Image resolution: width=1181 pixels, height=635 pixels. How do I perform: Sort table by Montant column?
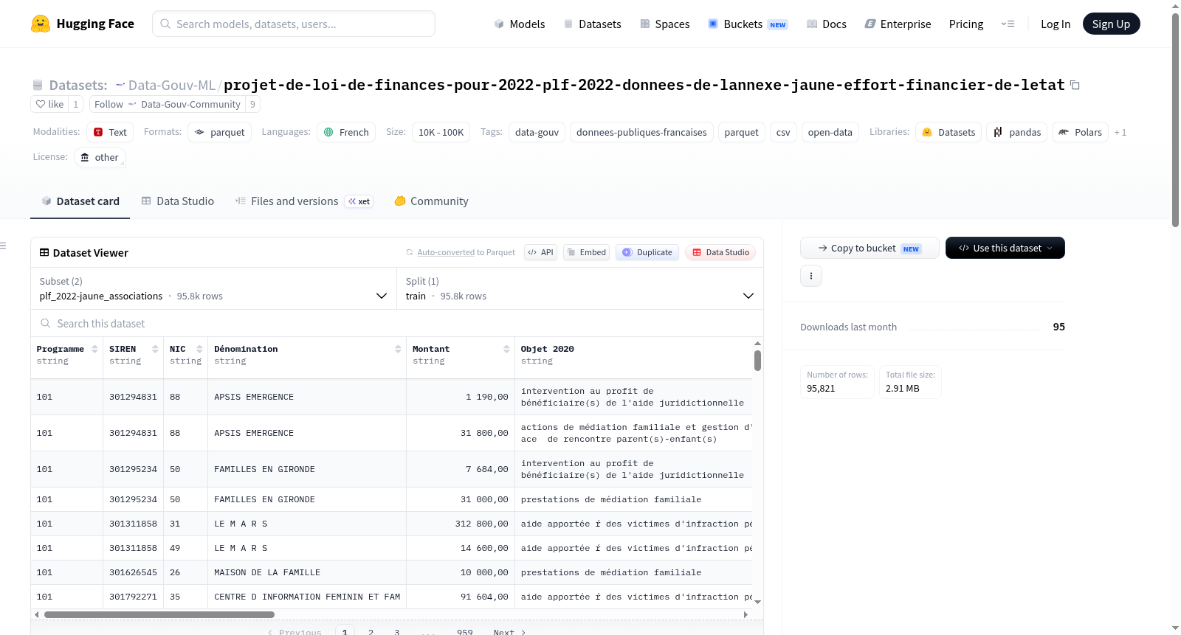(506, 349)
